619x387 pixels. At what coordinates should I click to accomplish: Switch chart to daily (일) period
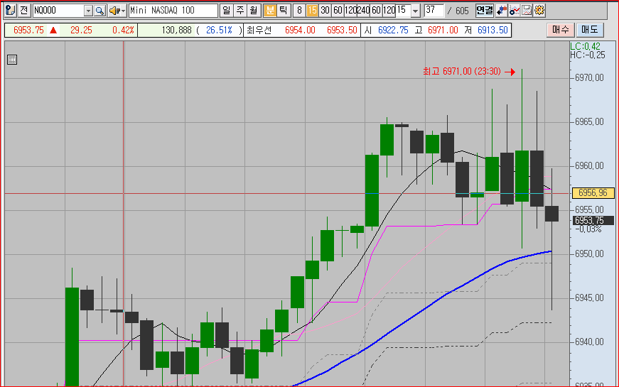point(226,10)
